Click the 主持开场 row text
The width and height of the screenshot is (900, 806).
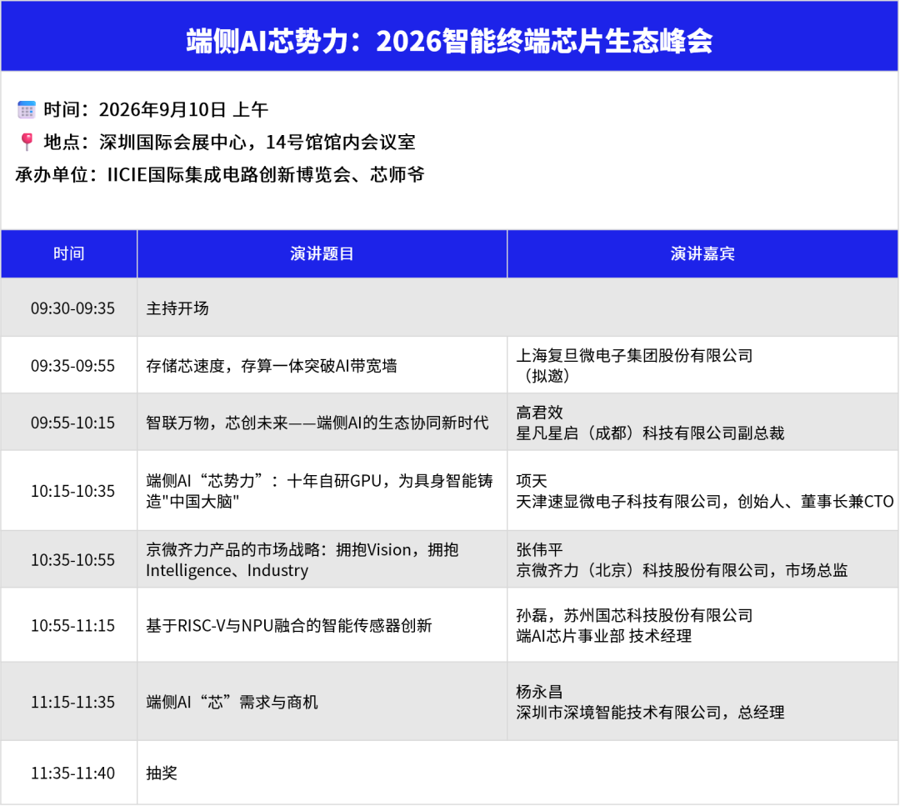tap(177, 308)
